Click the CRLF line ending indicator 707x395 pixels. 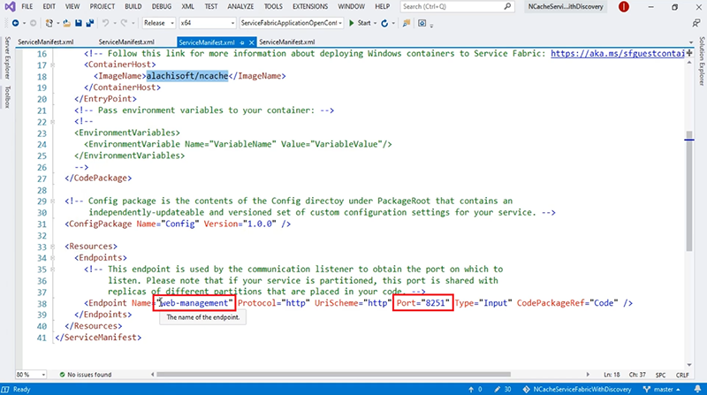pos(682,375)
